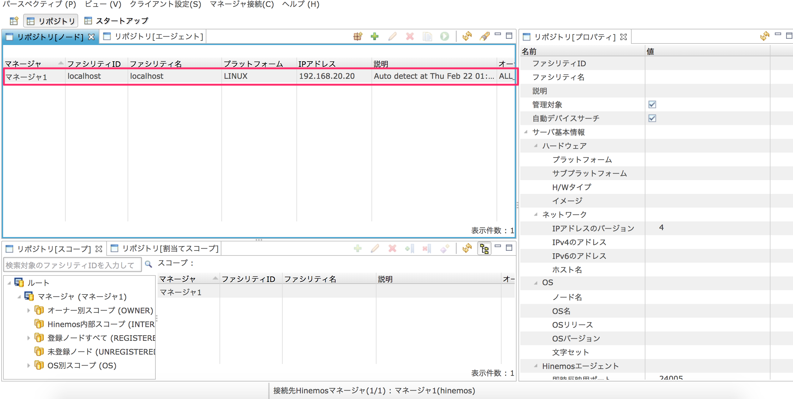This screenshot has height=399, width=793.
Task: Collapse the ハードウェア property section
Action: (x=536, y=146)
